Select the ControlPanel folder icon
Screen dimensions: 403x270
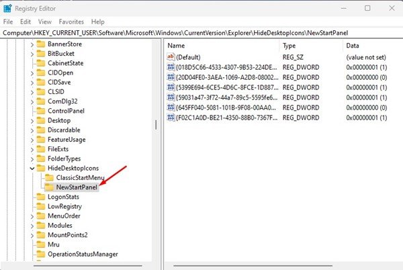coord(40,111)
